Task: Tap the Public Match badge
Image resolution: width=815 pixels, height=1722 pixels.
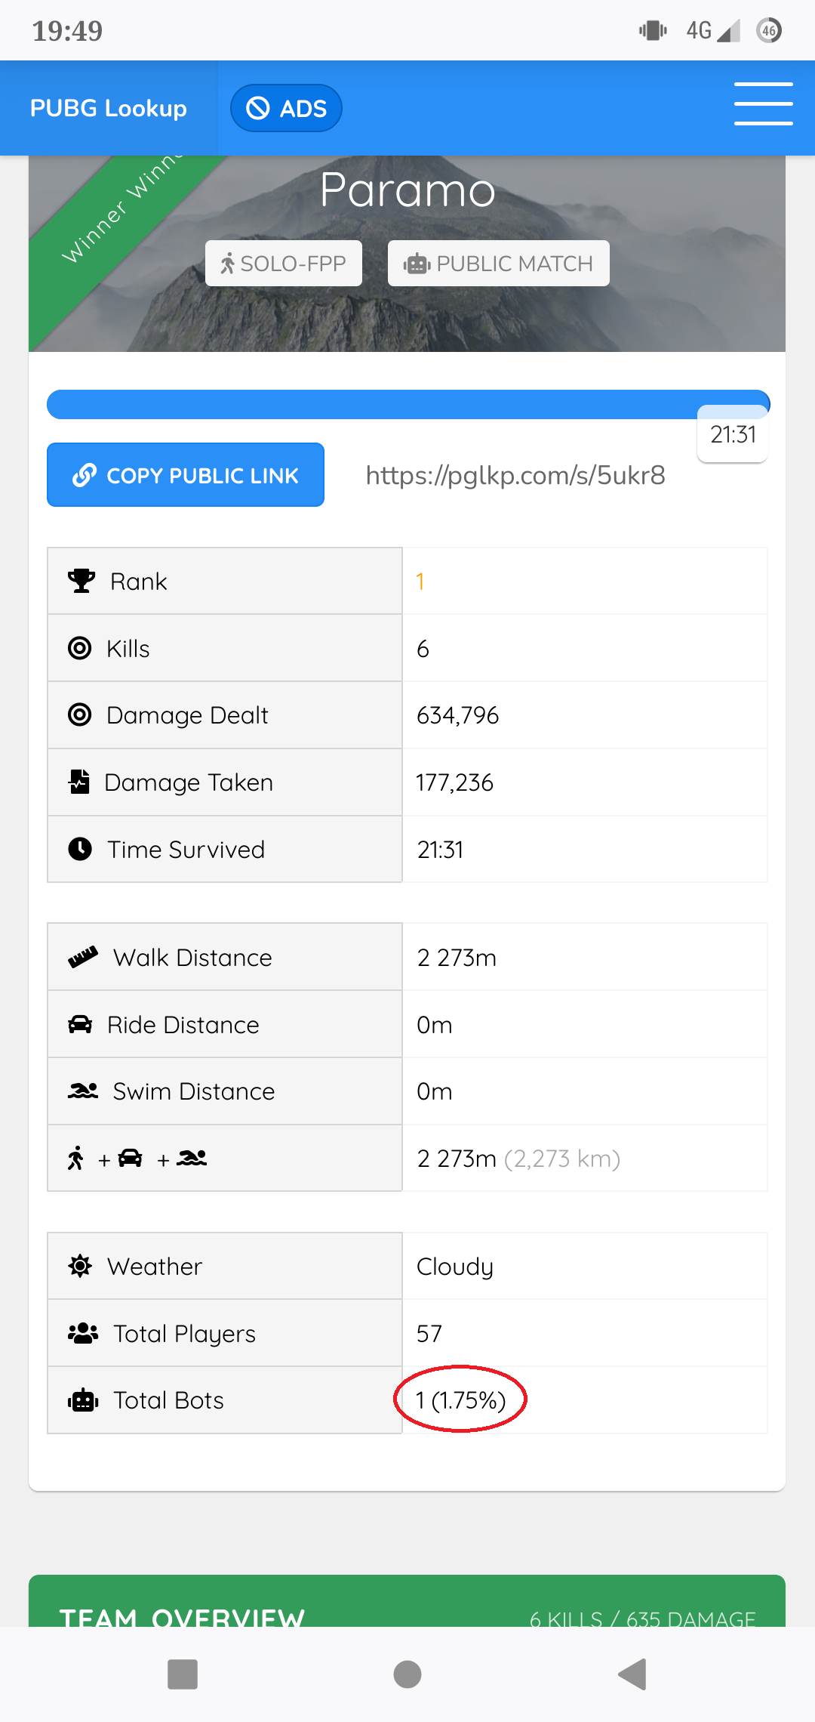Action: pyautogui.click(x=498, y=264)
